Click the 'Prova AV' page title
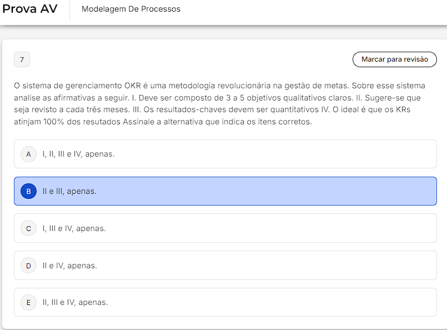Image resolution: width=447 pixels, height=330 pixels. coord(30,9)
